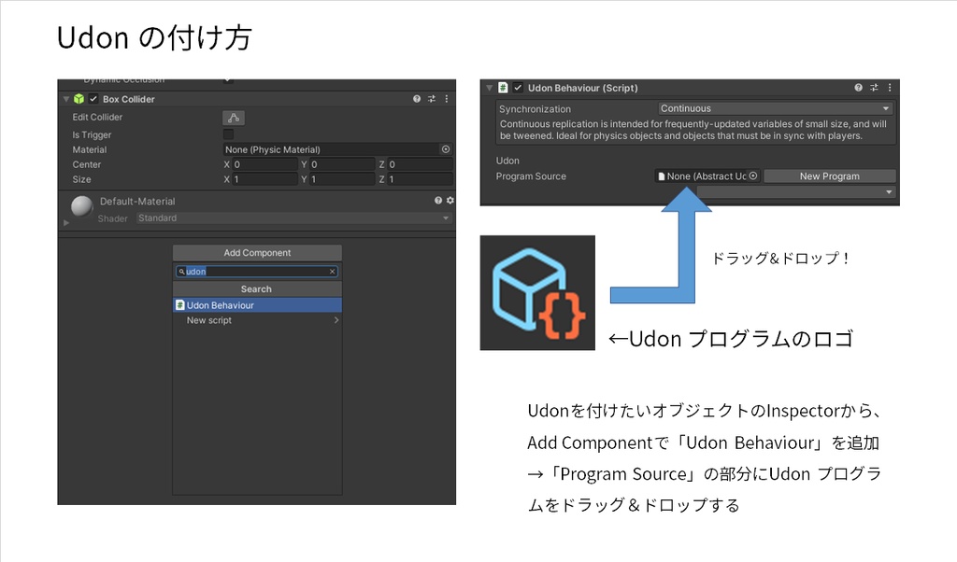Select Udon Behaviour in search results
957x562 pixels.
pos(256,304)
